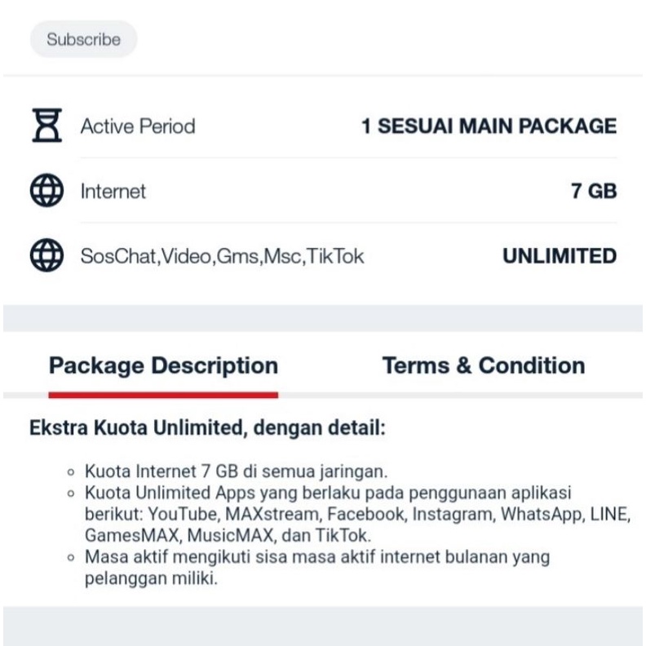Image resolution: width=646 pixels, height=646 pixels.
Task: Click the Ekstra Kuota Unlimited heading
Action: click(207, 428)
